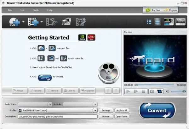Open the Clip scissors tool
The image size is (189, 129).
(52, 22)
